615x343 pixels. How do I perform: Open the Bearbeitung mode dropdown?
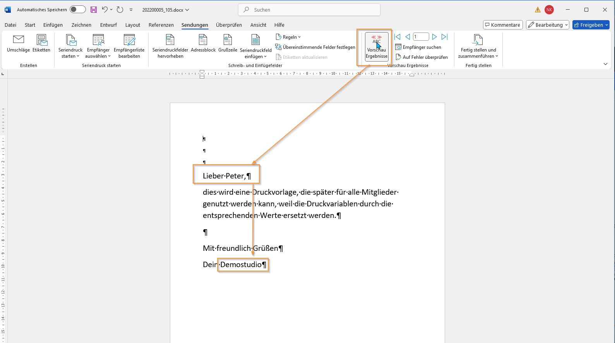coord(547,25)
